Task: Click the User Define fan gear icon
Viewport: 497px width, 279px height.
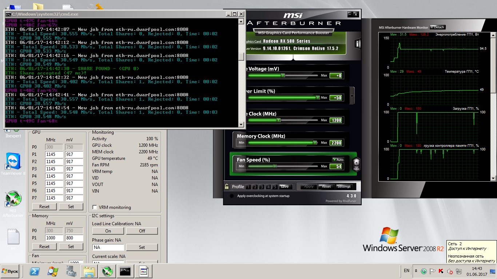Action: pyautogui.click(x=356, y=164)
